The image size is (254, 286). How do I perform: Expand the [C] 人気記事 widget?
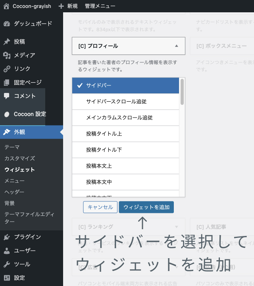(222, 227)
